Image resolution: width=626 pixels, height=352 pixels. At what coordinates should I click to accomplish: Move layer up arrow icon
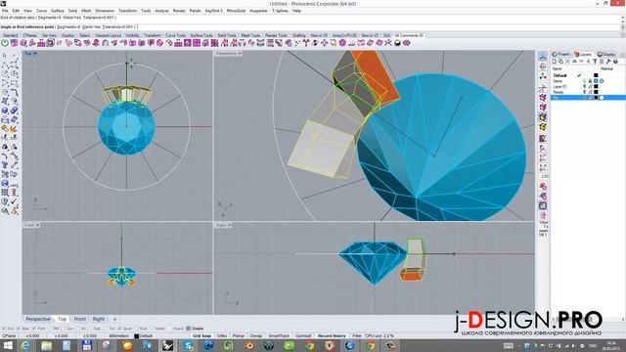[x=574, y=62]
